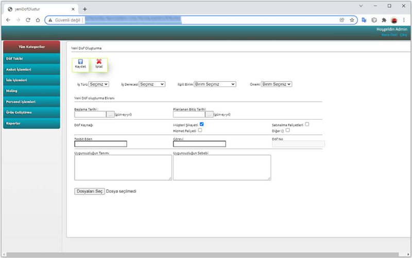This screenshot has height=258, width=412.
Task: Click Uygunsuzluğun Tanımı text area
Action: (x=123, y=168)
